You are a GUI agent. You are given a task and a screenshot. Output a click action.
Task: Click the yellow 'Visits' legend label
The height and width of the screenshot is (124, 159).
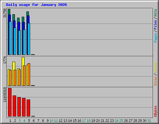pyautogui.click(x=155, y=67)
